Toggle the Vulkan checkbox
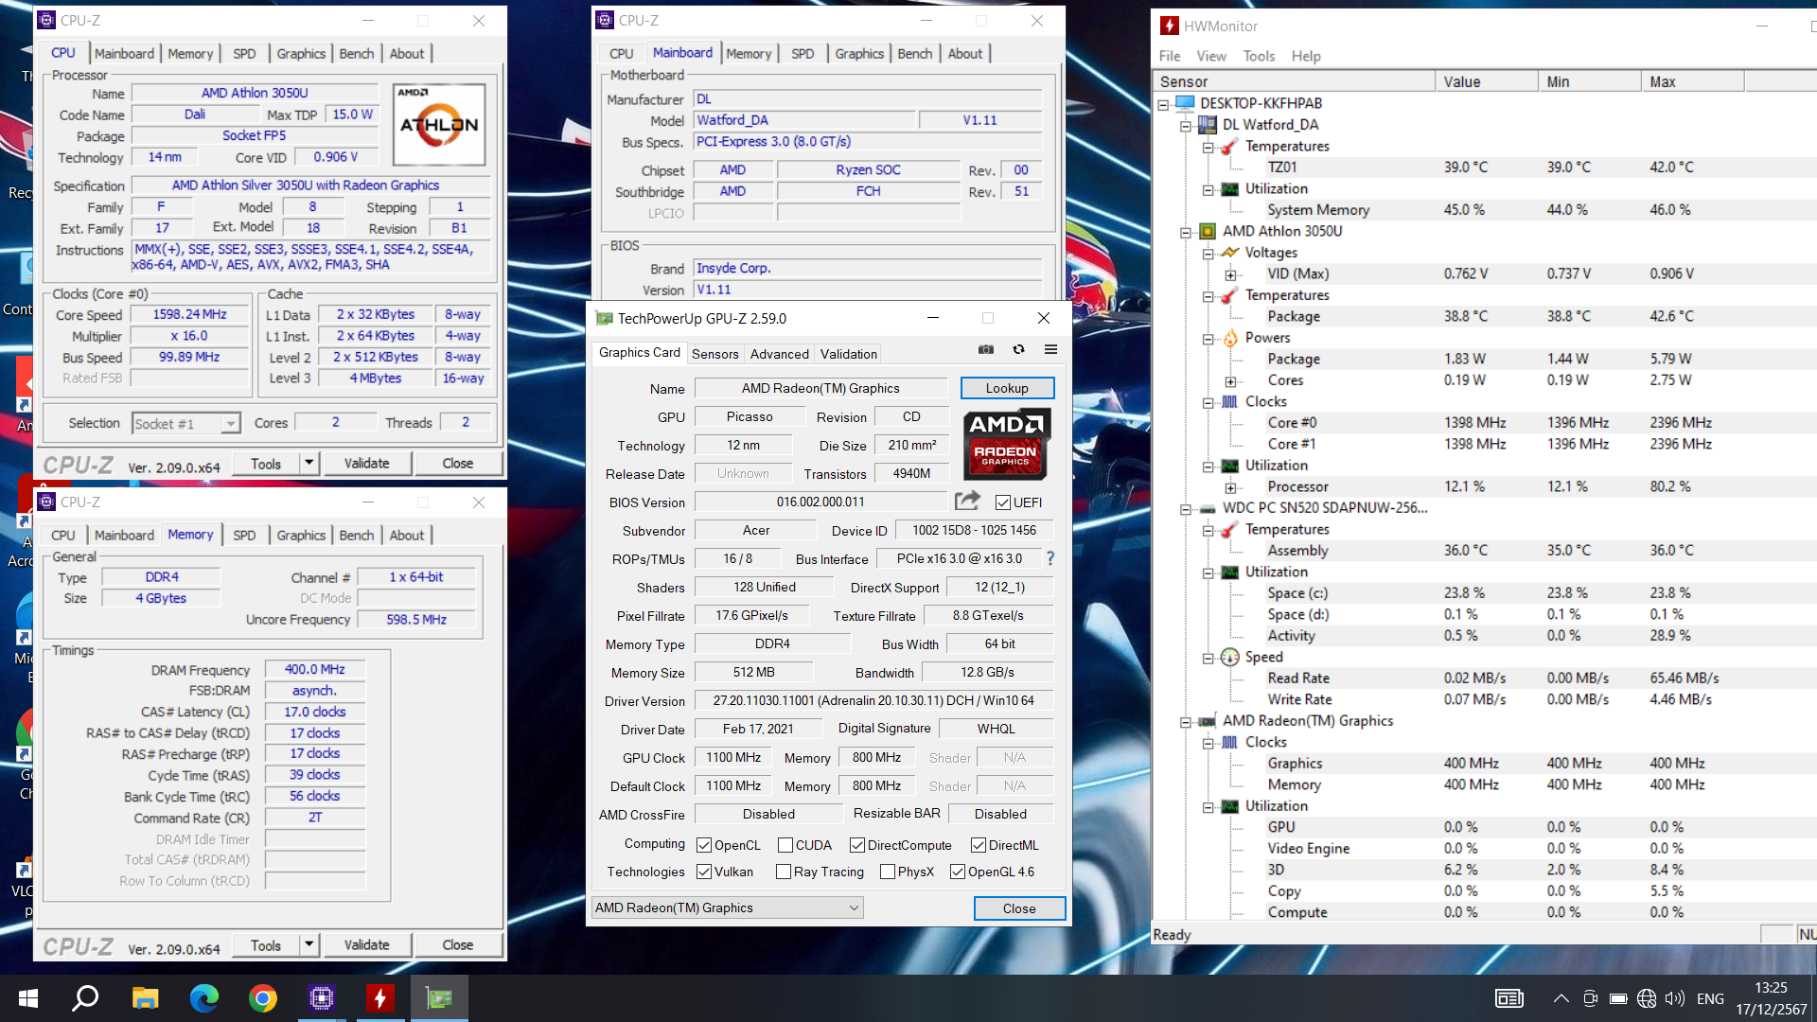 pyautogui.click(x=704, y=872)
